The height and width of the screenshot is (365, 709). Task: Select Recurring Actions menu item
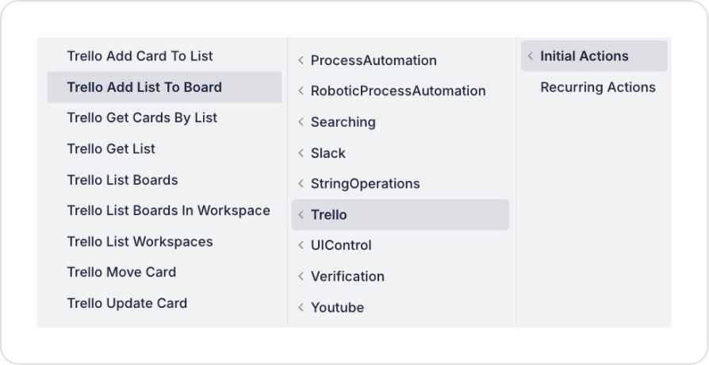pyautogui.click(x=597, y=87)
